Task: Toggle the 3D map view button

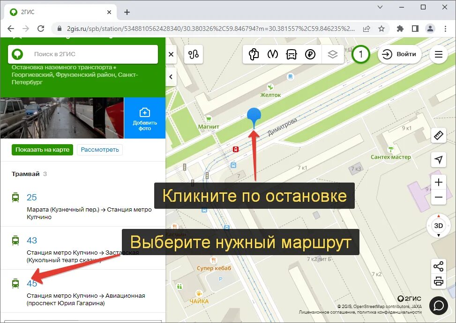Action: pyautogui.click(x=439, y=226)
